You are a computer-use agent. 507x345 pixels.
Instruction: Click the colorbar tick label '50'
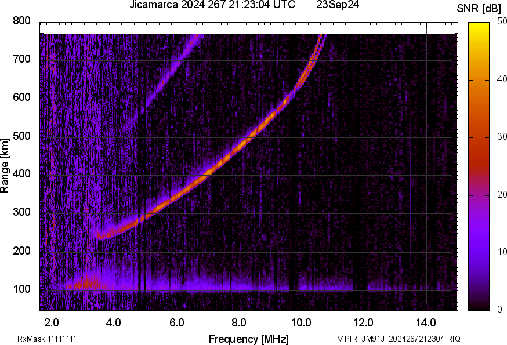502,21
